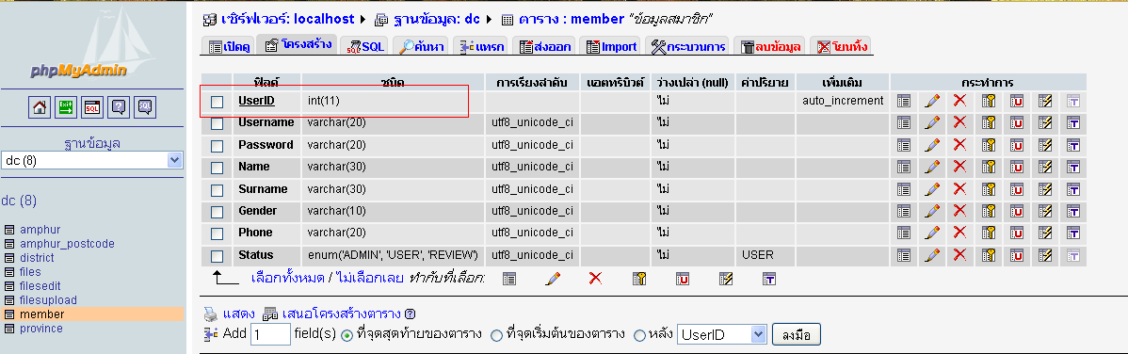Open the province table in sidebar

pyautogui.click(x=41, y=328)
